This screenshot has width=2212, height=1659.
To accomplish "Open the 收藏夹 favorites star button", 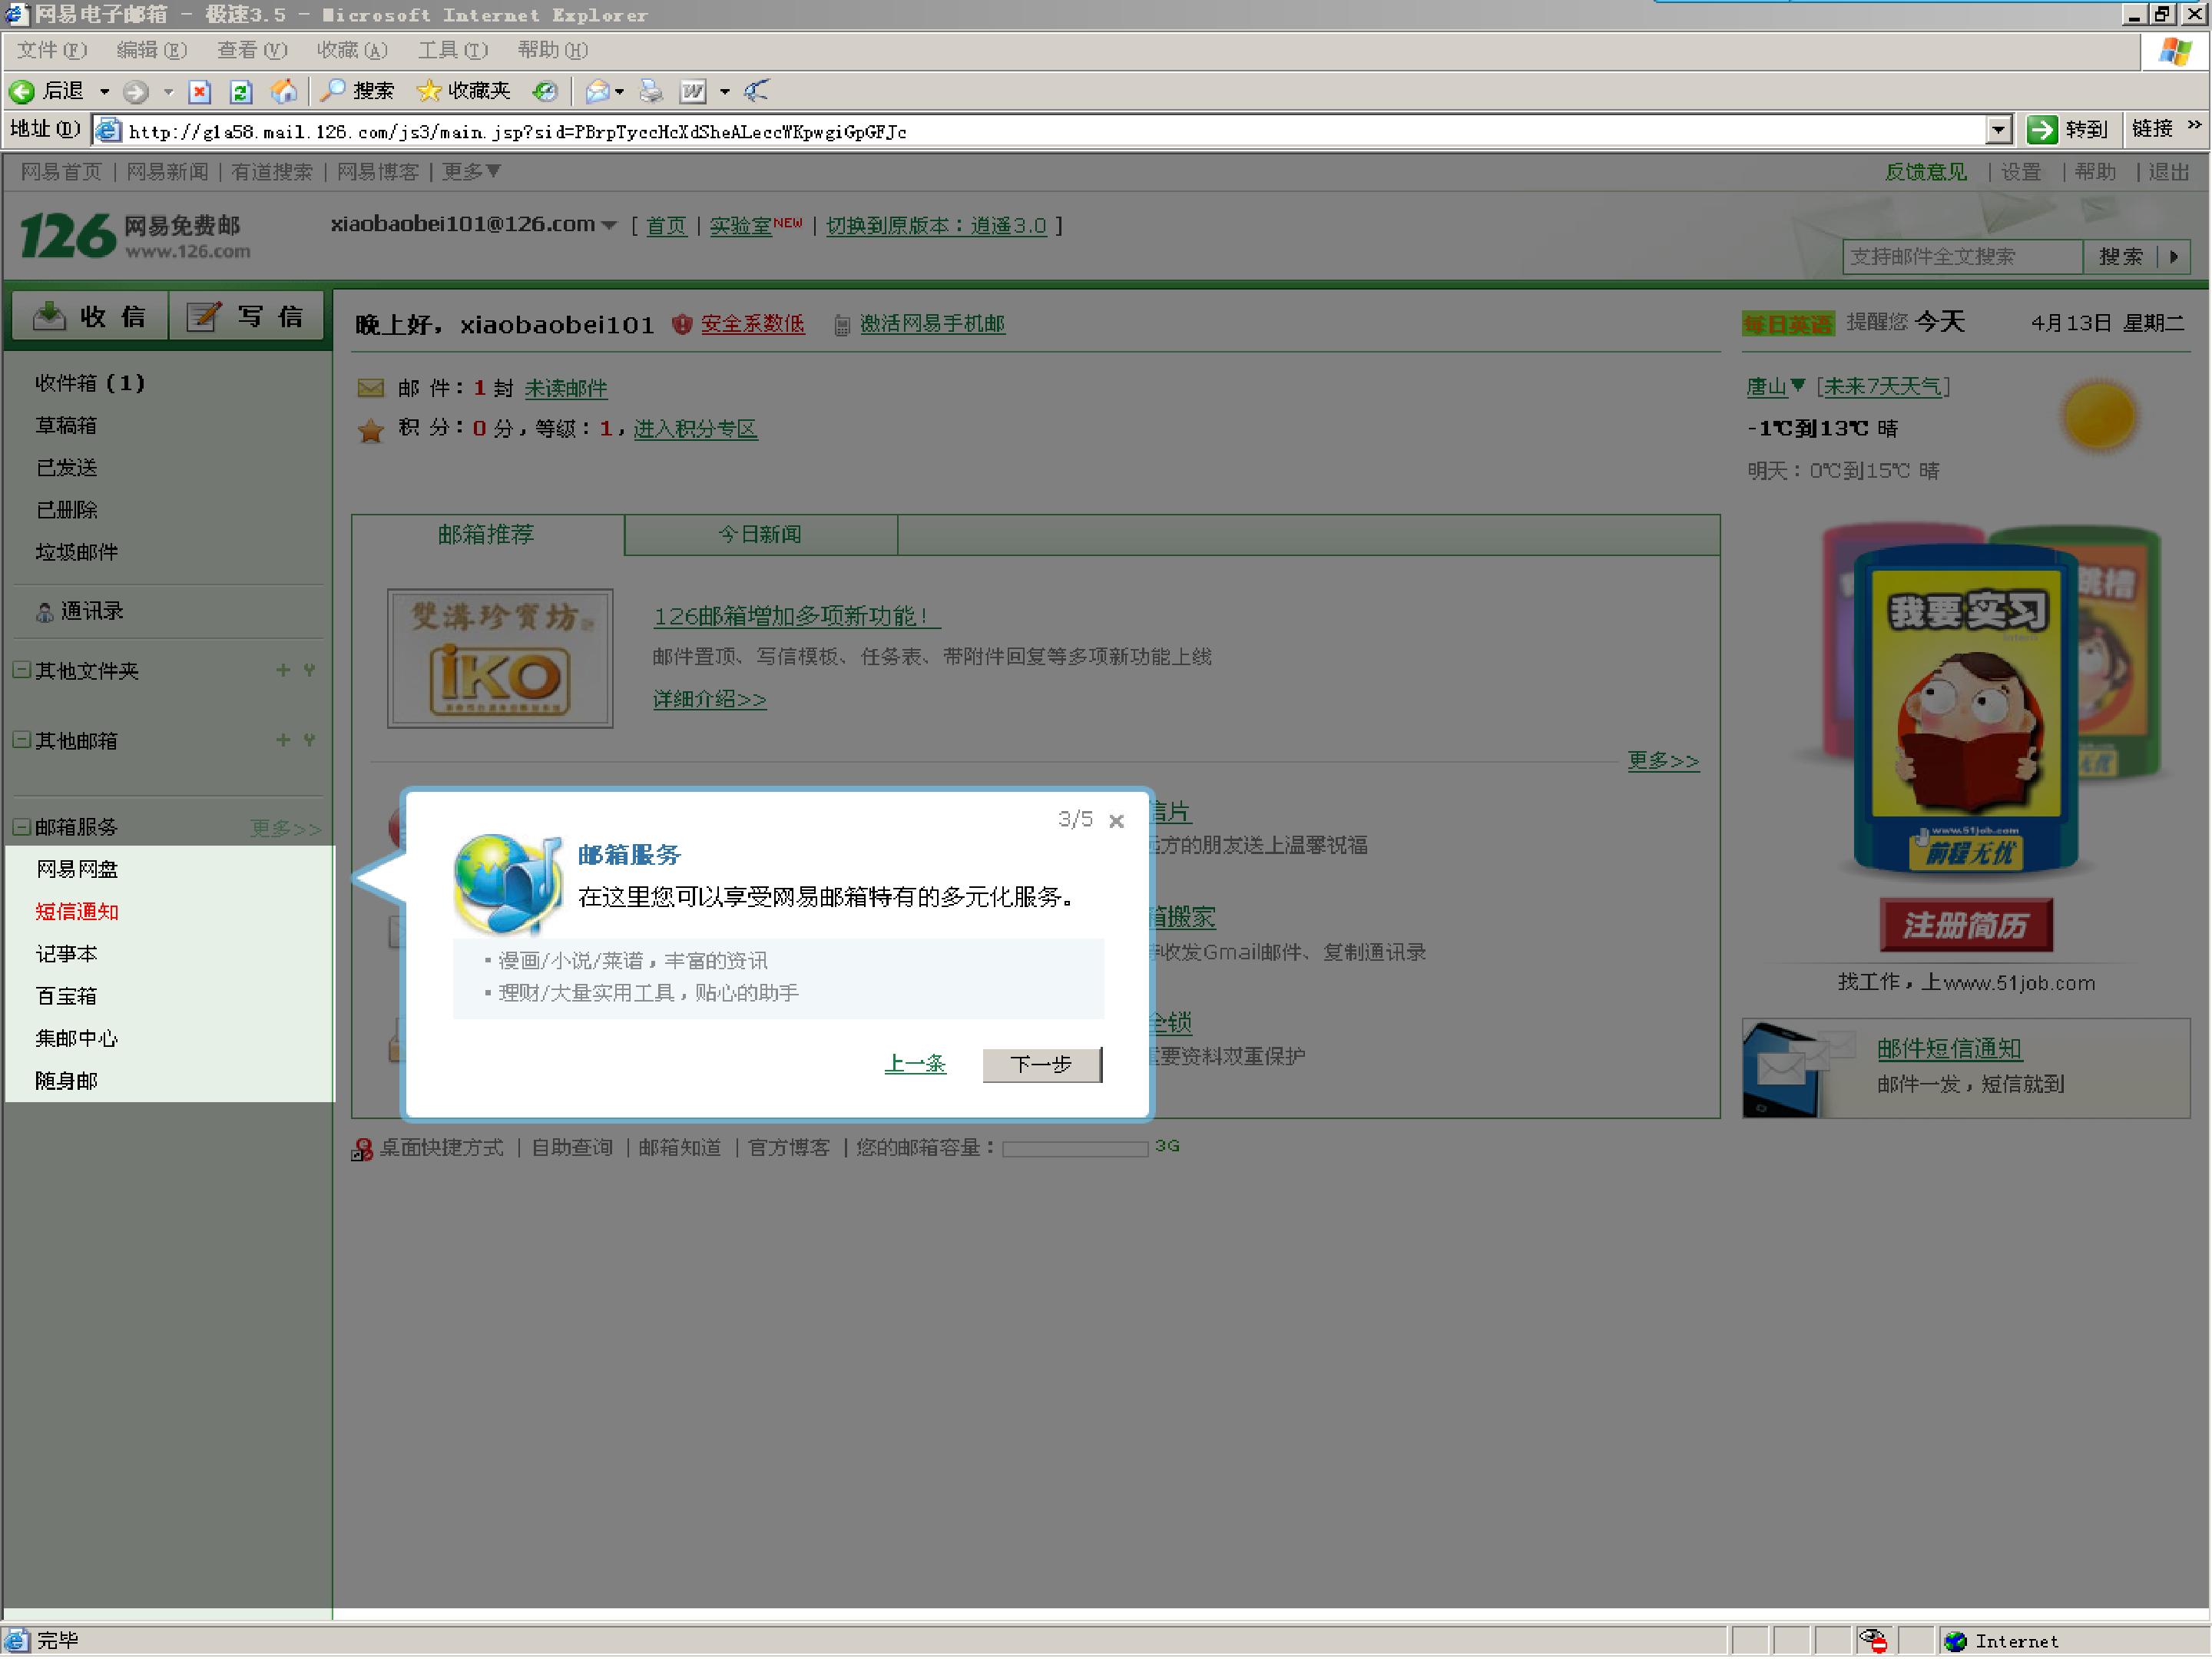I will pos(464,91).
